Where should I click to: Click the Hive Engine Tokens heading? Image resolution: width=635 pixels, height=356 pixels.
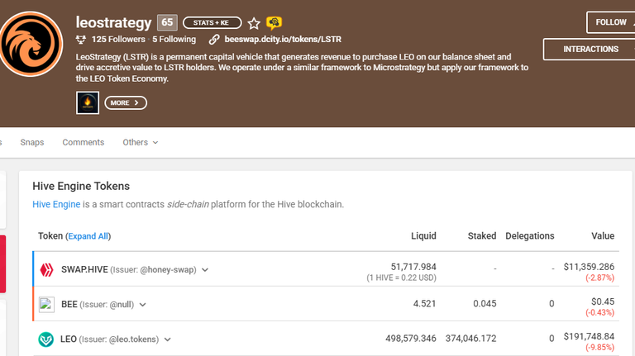tap(81, 186)
